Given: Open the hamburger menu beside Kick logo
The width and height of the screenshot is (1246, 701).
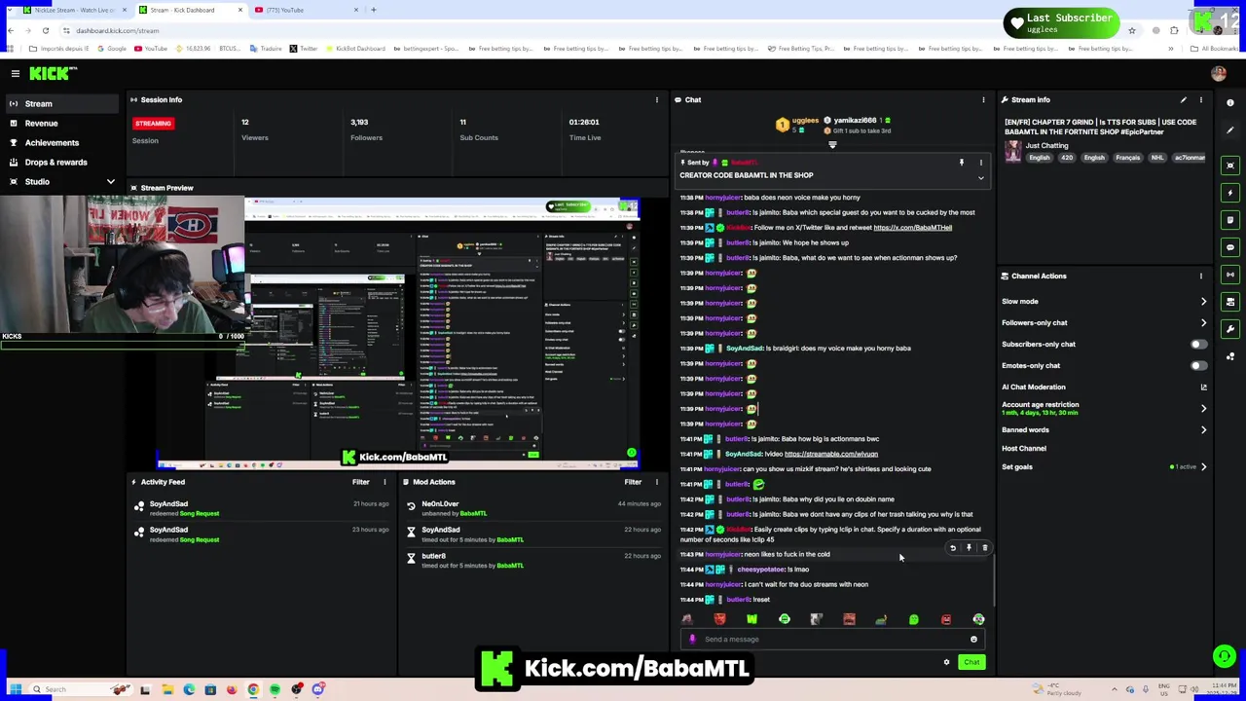Looking at the screenshot, I should (16, 73).
